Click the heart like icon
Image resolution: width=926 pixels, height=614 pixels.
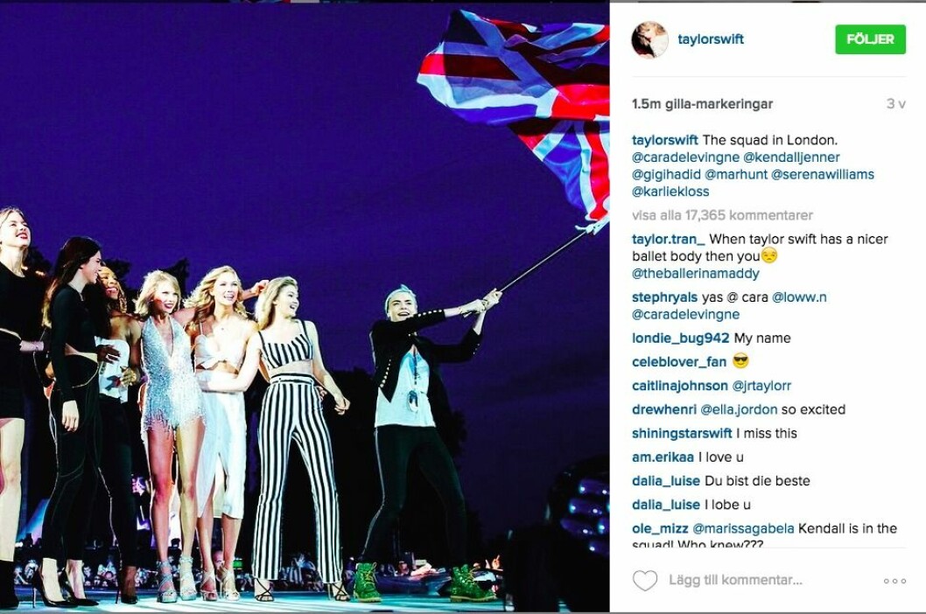[x=645, y=581]
